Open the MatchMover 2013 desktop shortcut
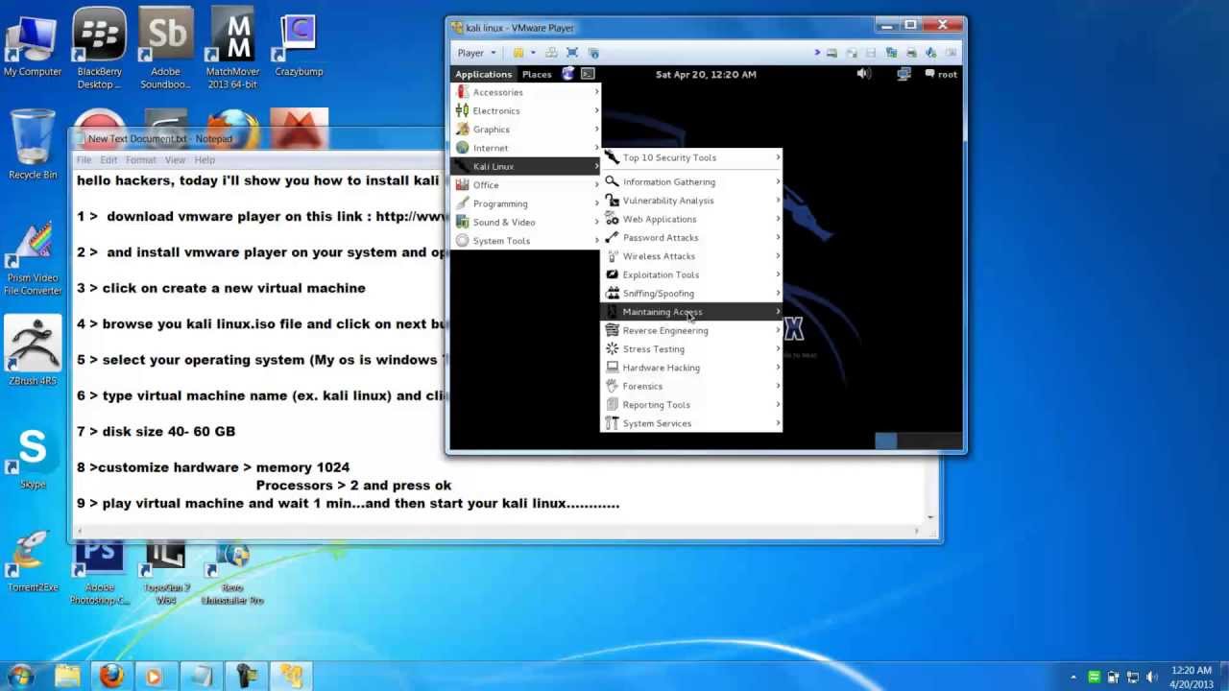 coord(231,48)
